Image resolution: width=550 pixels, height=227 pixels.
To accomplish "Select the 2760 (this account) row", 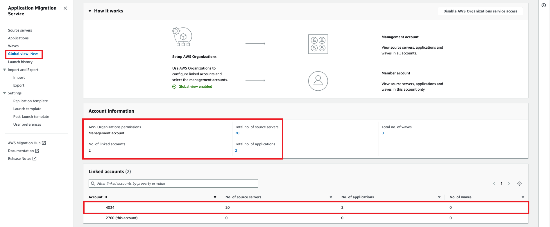I will pos(306,218).
